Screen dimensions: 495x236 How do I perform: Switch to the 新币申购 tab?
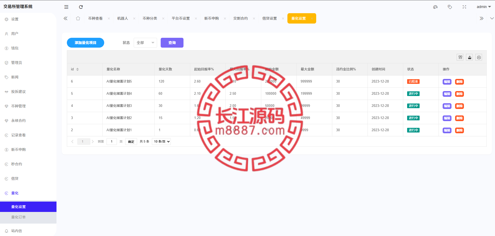pos(211,18)
